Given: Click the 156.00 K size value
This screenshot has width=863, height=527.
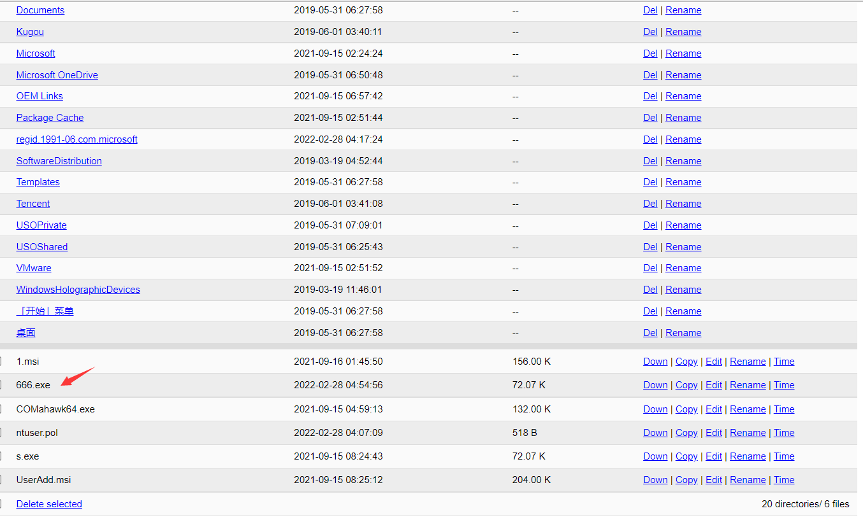Looking at the screenshot, I should [x=532, y=362].
